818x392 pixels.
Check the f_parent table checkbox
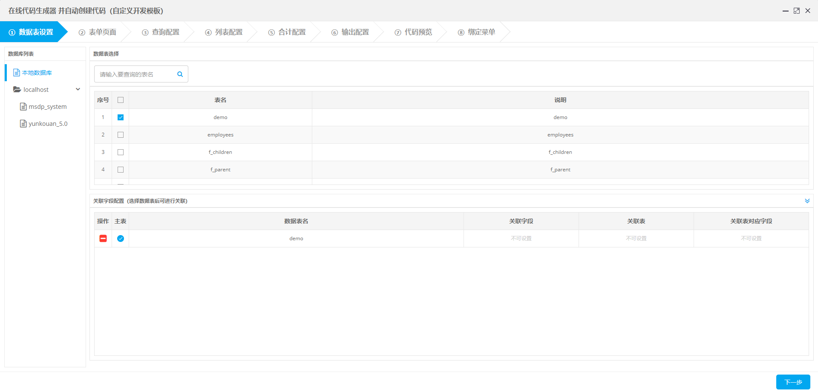121,170
